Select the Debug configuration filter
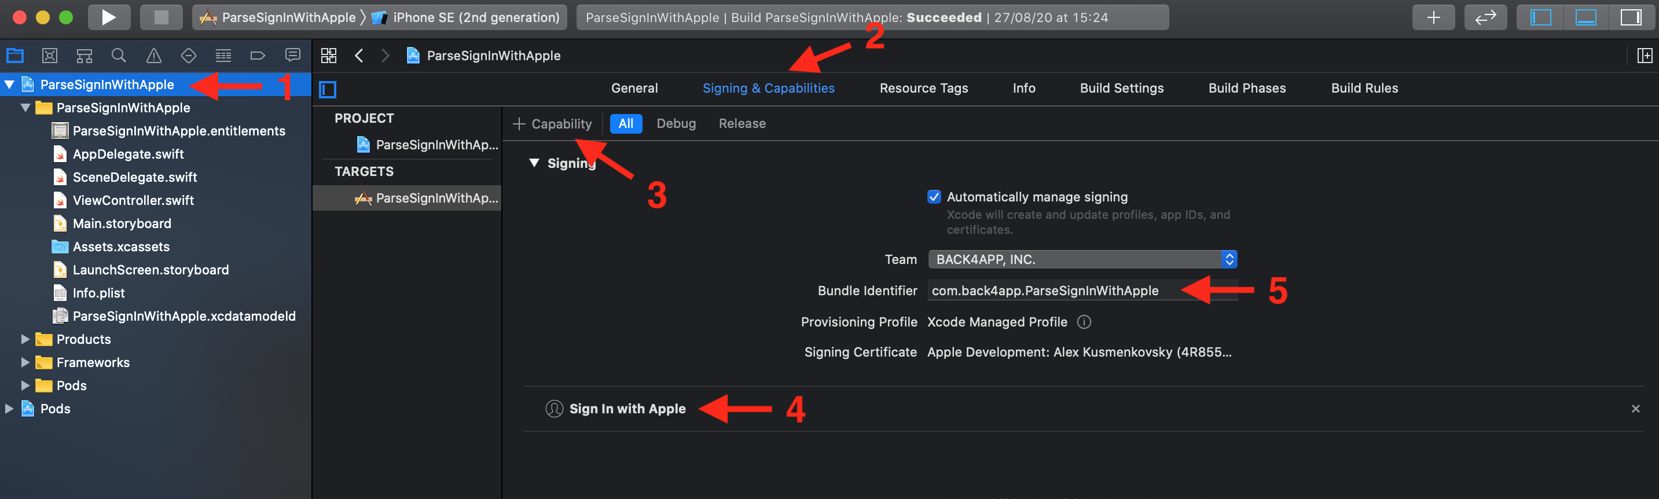The image size is (1659, 499). 676,124
